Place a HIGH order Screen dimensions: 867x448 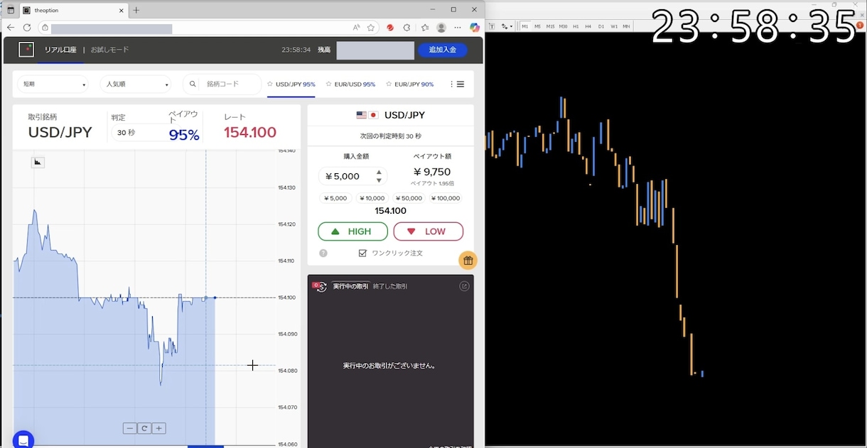(352, 231)
